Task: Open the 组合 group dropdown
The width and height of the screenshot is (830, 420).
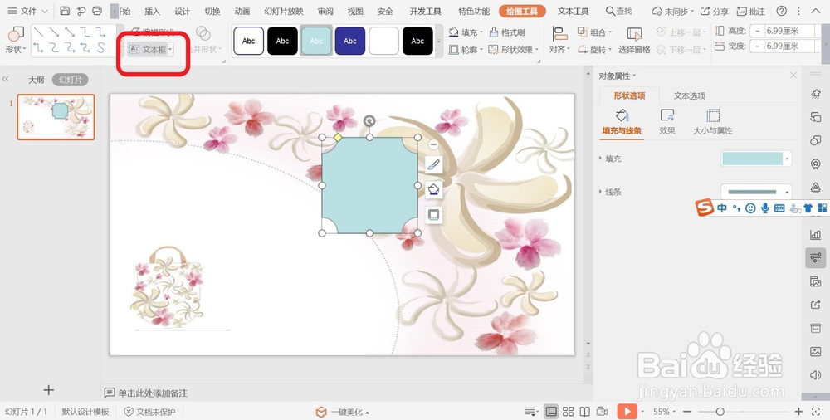Action: 594,32
